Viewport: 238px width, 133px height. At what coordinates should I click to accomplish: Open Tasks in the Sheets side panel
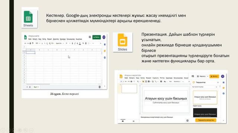point(104,58)
